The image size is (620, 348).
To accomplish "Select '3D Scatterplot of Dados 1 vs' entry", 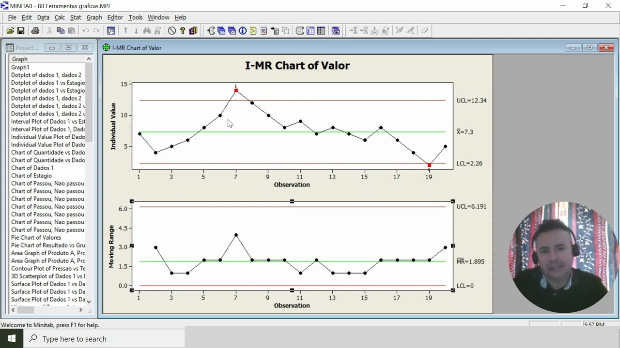I will pos(47,276).
